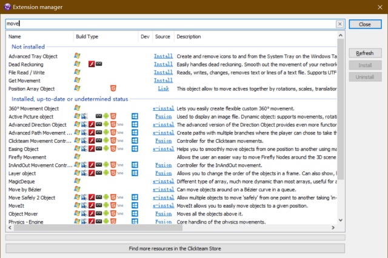
Task: Click the Windows icon beside Get Movement
Action: (x=77, y=80)
